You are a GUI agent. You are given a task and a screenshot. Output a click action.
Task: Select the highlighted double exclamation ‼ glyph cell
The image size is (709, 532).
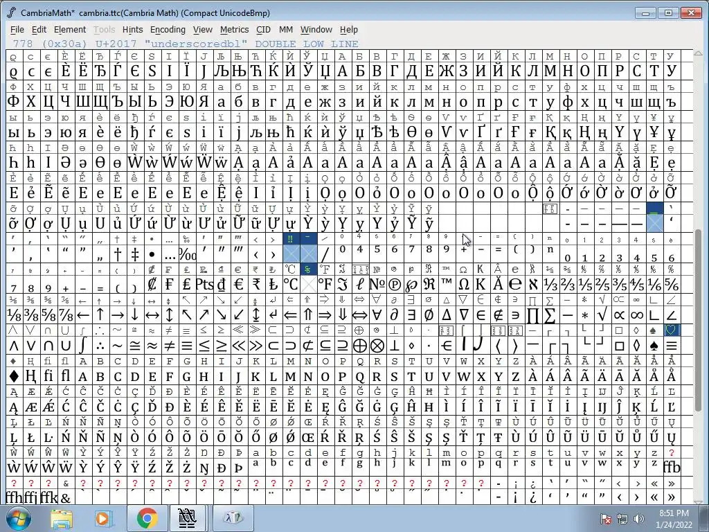pos(290,238)
